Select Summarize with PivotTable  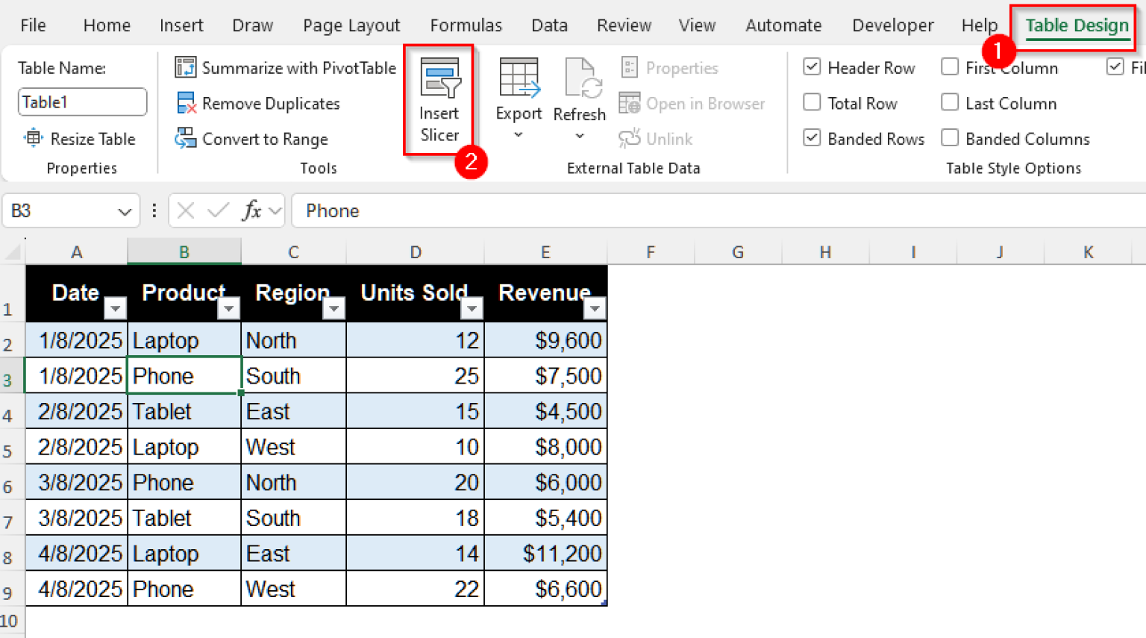tap(284, 68)
